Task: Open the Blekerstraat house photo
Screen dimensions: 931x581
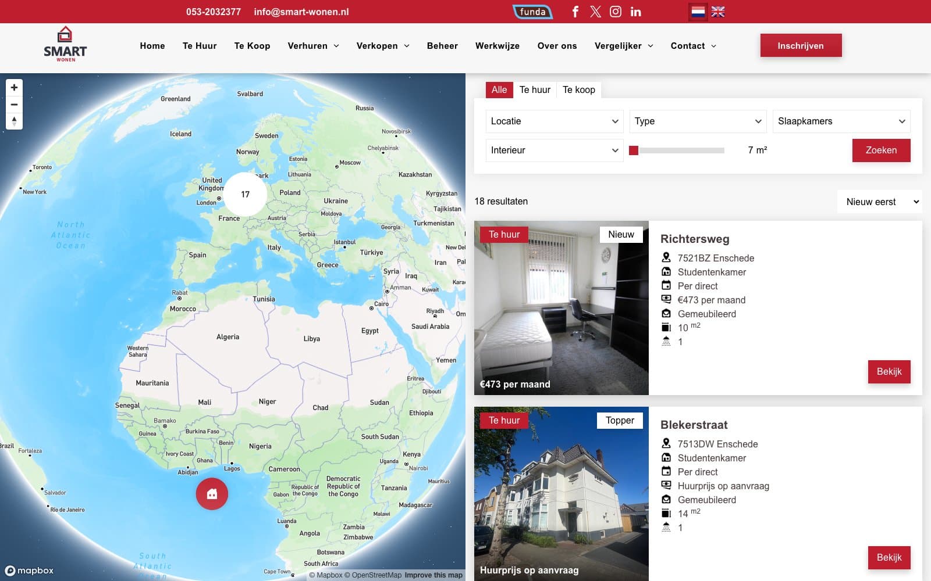Action: [562, 494]
